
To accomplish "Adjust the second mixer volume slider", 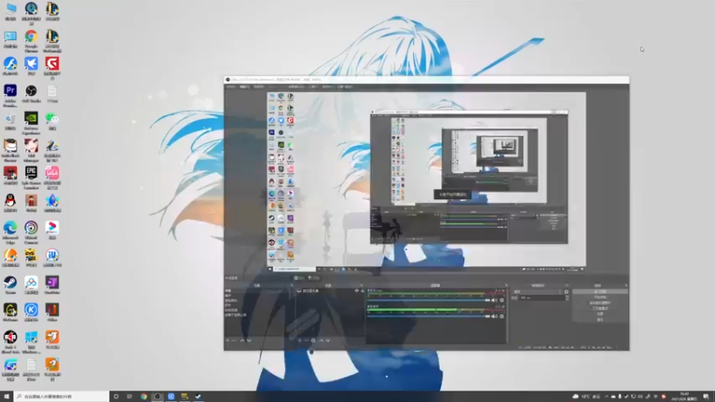I will click(x=429, y=316).
